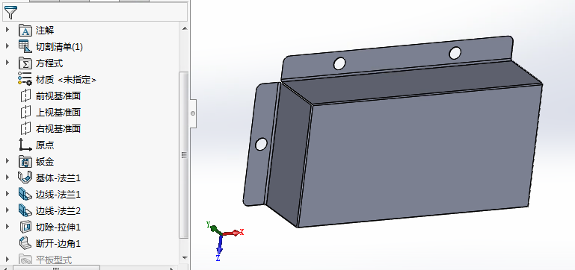The width and height of the screenshot is (575, 270).
Task: Click the 右视基准面 plane icon
Action: 25,128
